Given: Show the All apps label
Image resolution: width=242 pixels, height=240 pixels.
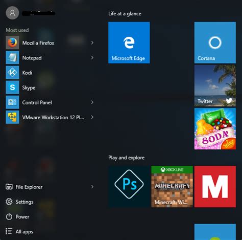Looking at the screenshot, I should (25, 232).
